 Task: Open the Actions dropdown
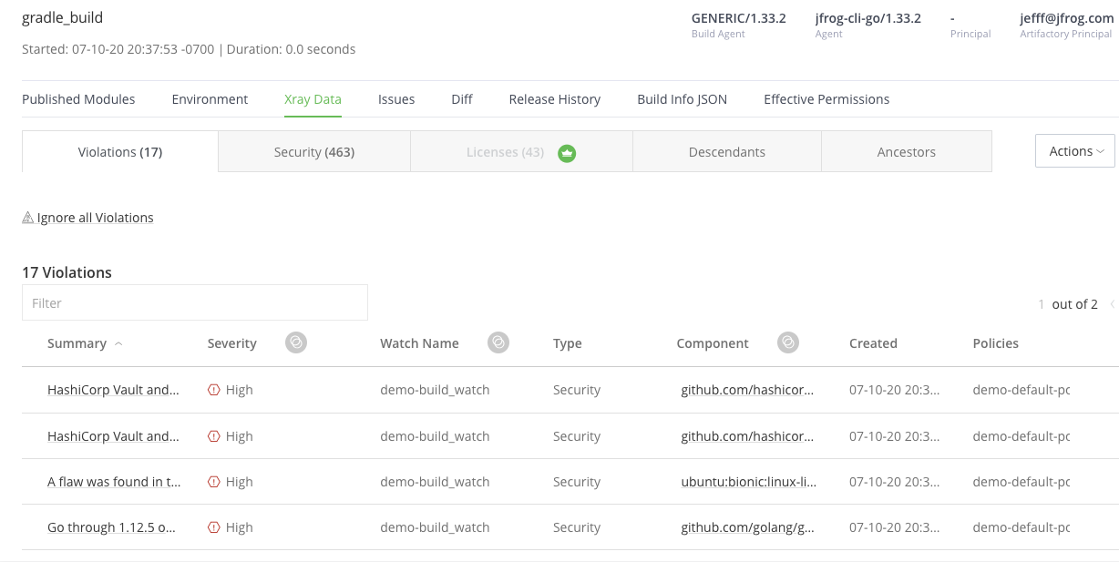(x=1075, y=151)
